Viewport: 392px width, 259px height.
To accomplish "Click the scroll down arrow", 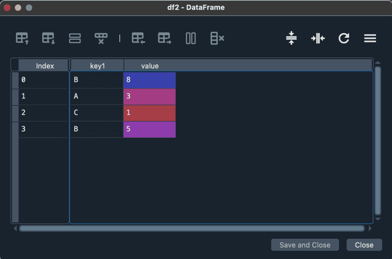I will point(378,219).
